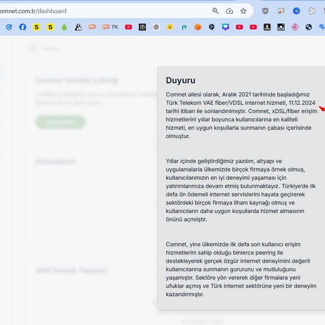Viewport: 325px width, 325px height.
Task: Open the uBlock Origin shield extension
Action: pos(265,11)
